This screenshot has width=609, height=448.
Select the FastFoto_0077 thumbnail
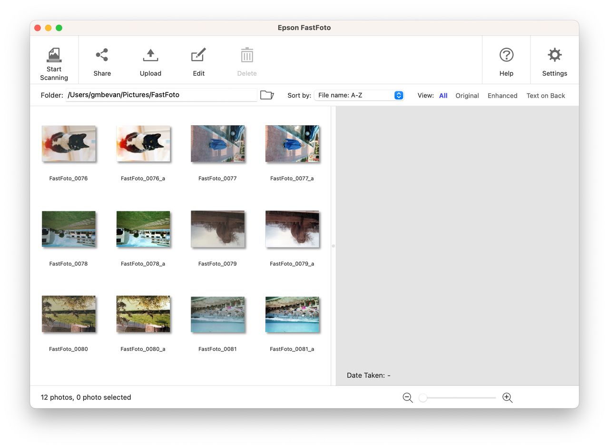[217, 143]
